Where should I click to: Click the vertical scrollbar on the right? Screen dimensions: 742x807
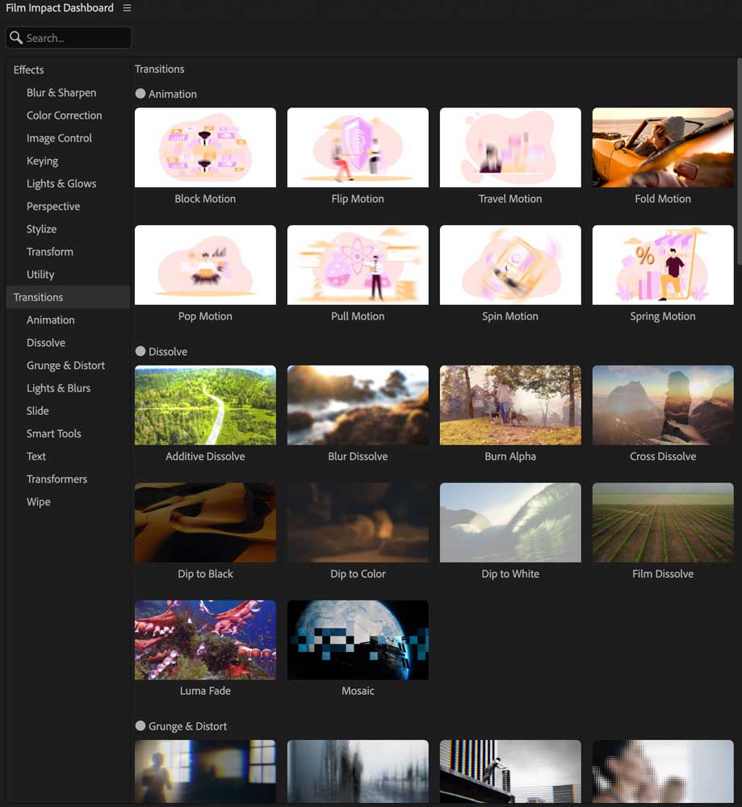[x=738, y=161]
